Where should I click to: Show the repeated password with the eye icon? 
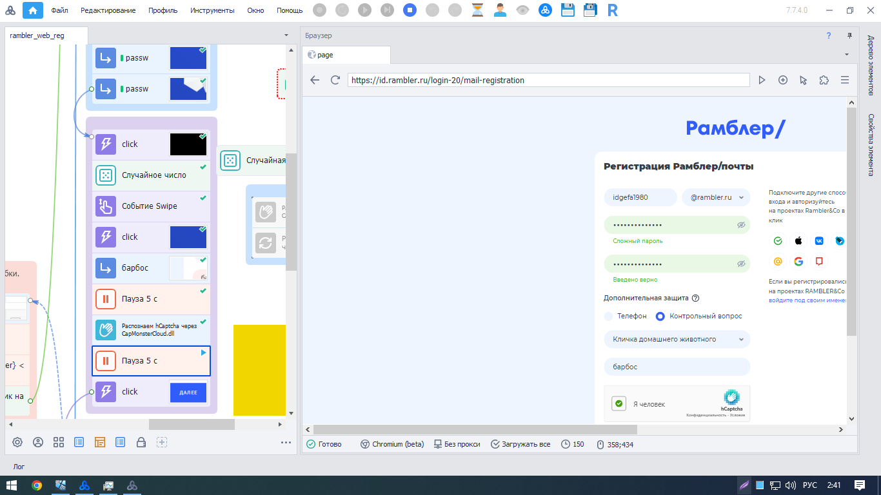(x=741, y=264)
